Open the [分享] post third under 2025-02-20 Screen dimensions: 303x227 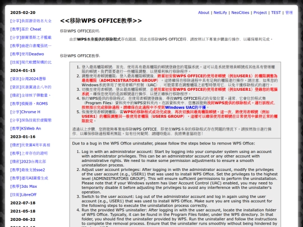tap(31, 38)
